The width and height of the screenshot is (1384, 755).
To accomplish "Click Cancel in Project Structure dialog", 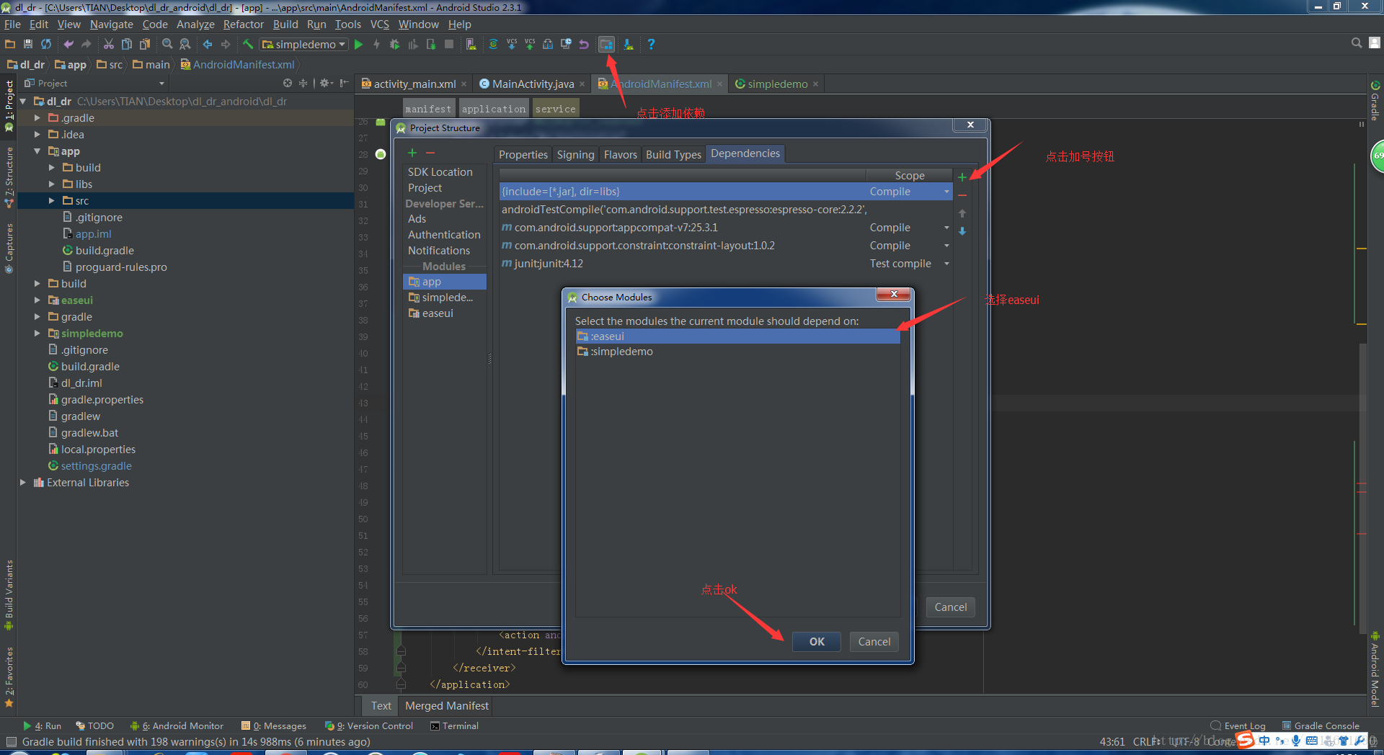I will click(950, 607).
